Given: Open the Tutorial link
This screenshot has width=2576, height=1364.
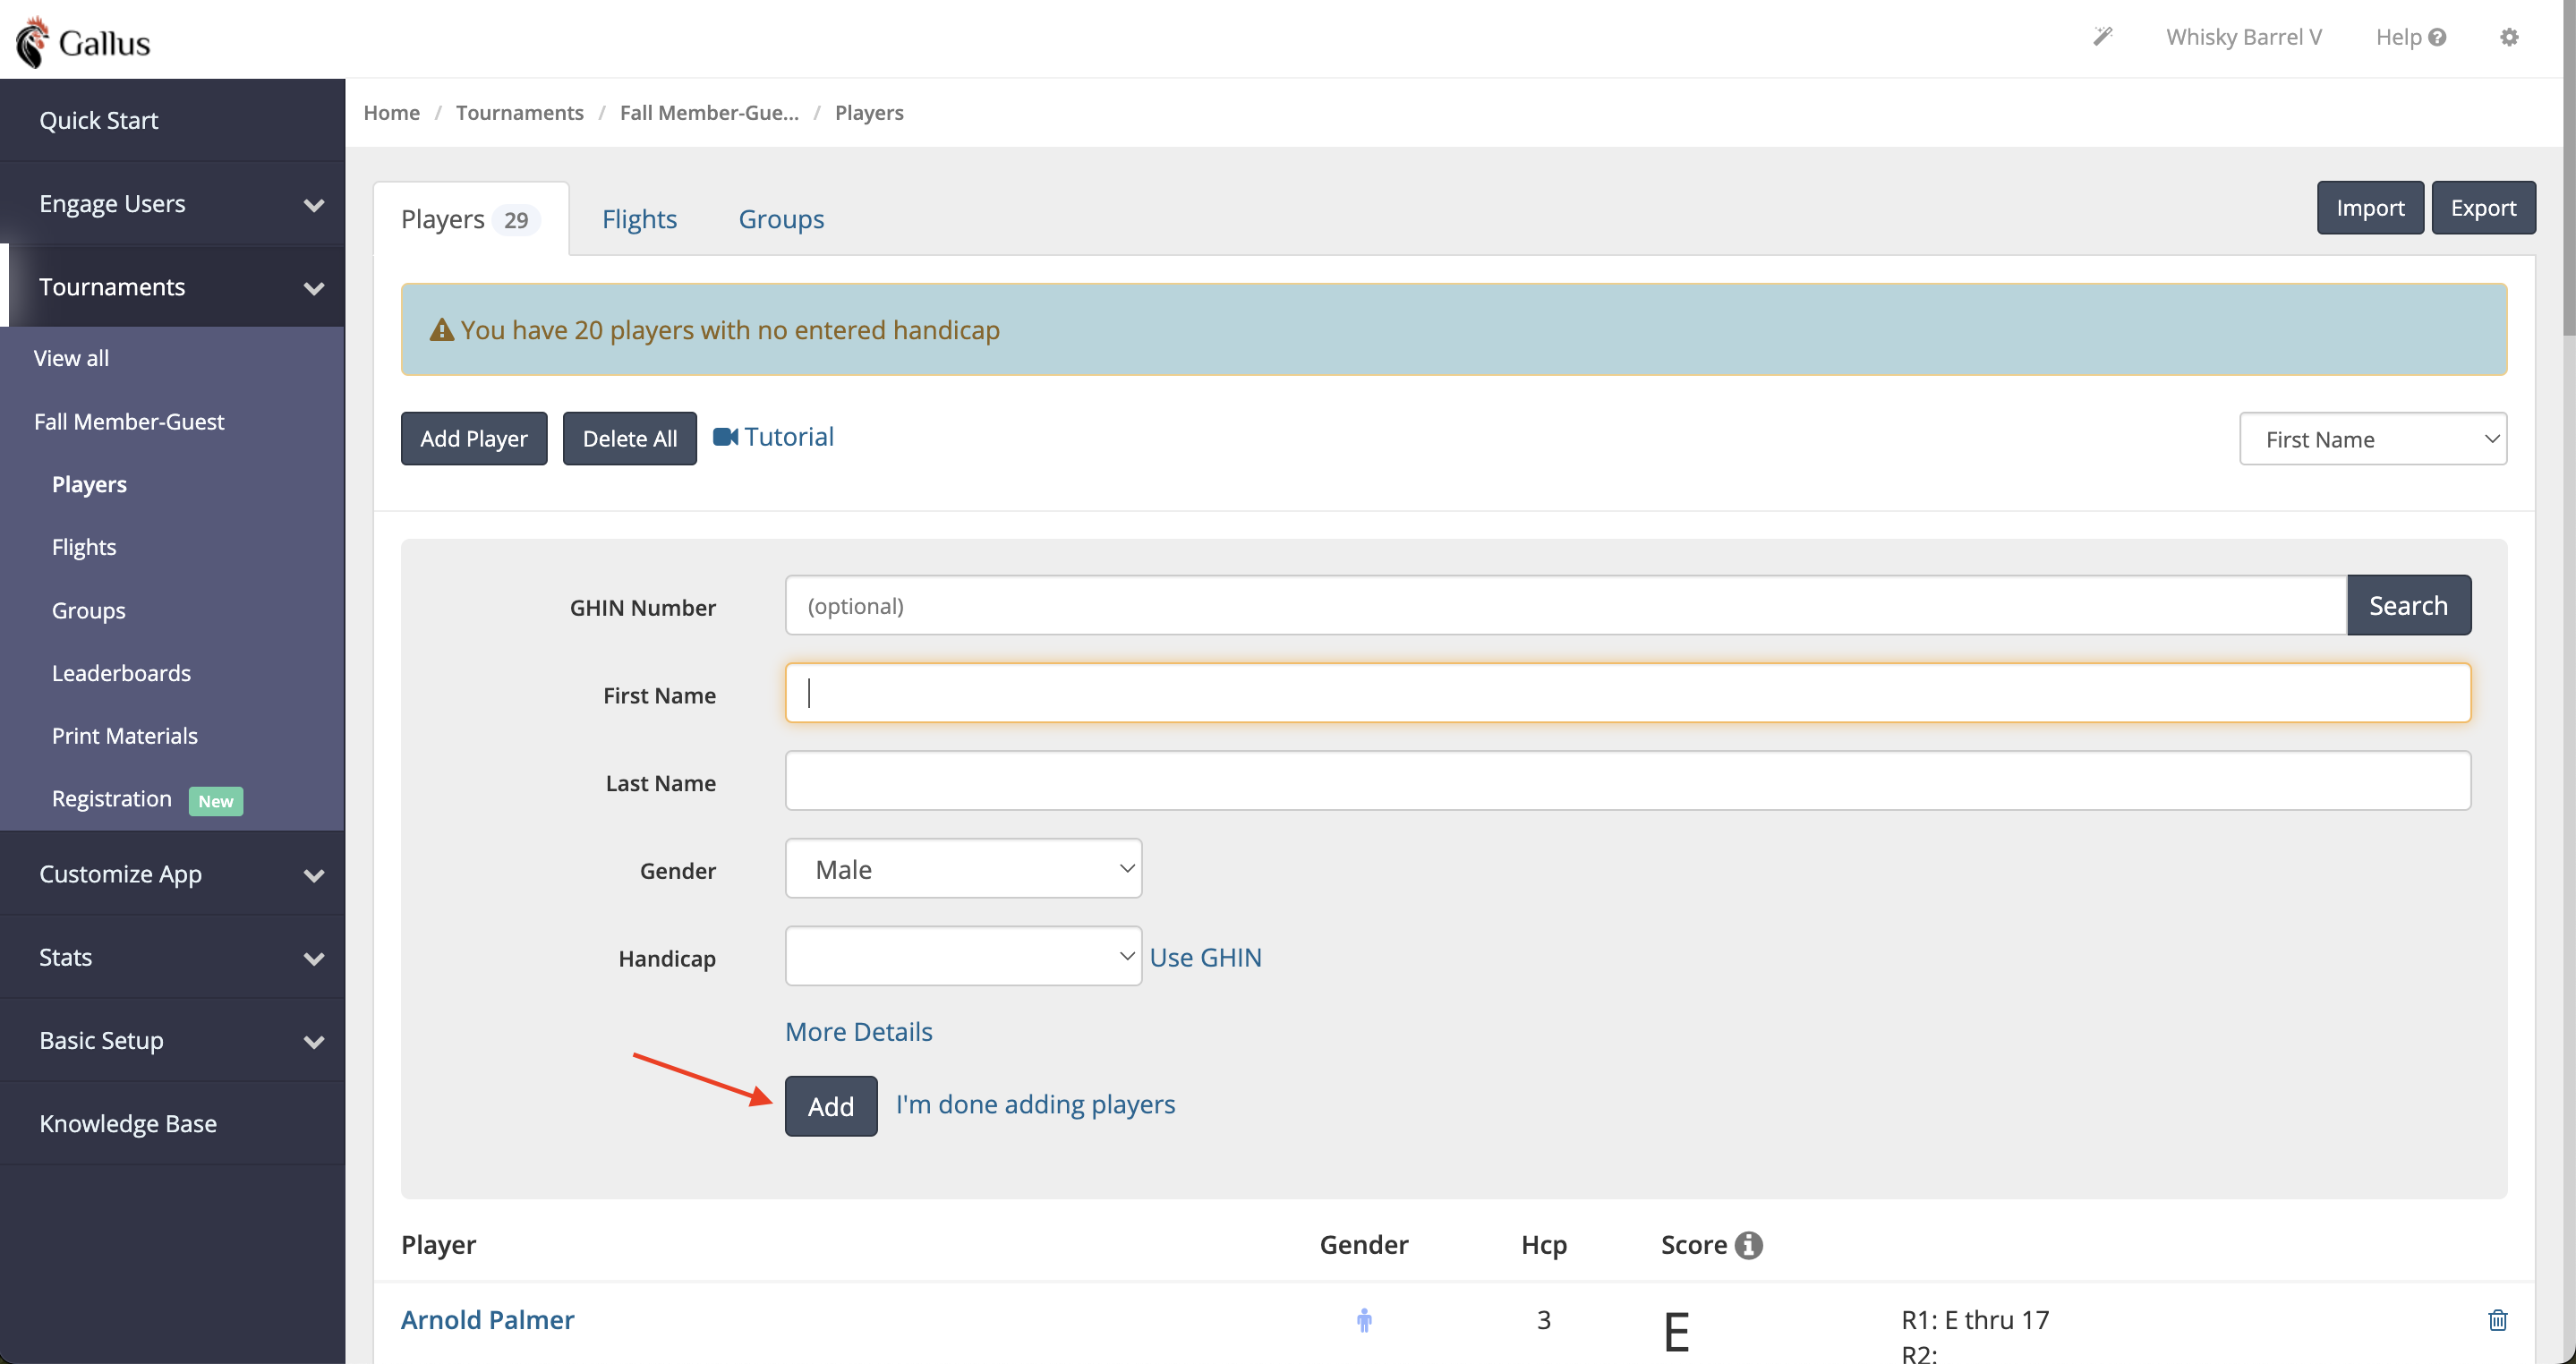Looking at the screenshot, I should pos(789,437).
